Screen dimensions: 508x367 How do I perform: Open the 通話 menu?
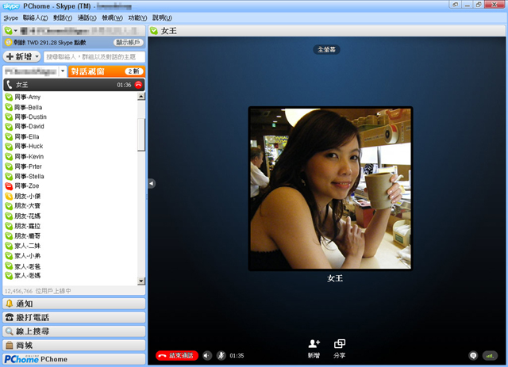(x=87, y=17)
